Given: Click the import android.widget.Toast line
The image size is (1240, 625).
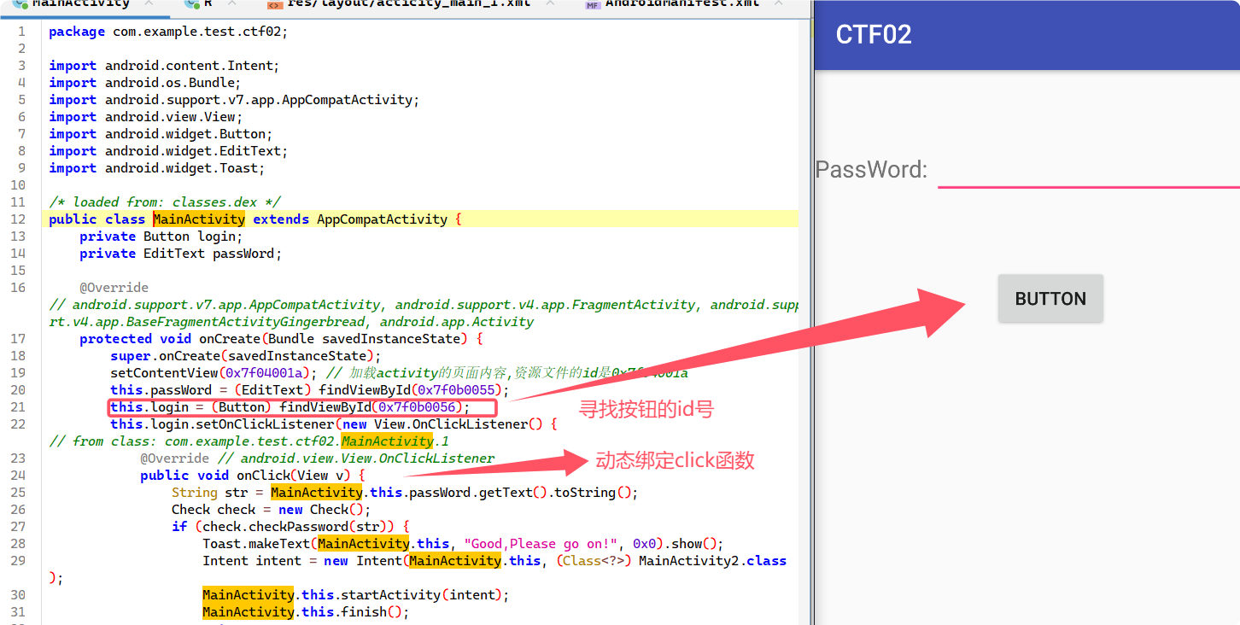Looking at the screenshot, I should coord(157,168).
